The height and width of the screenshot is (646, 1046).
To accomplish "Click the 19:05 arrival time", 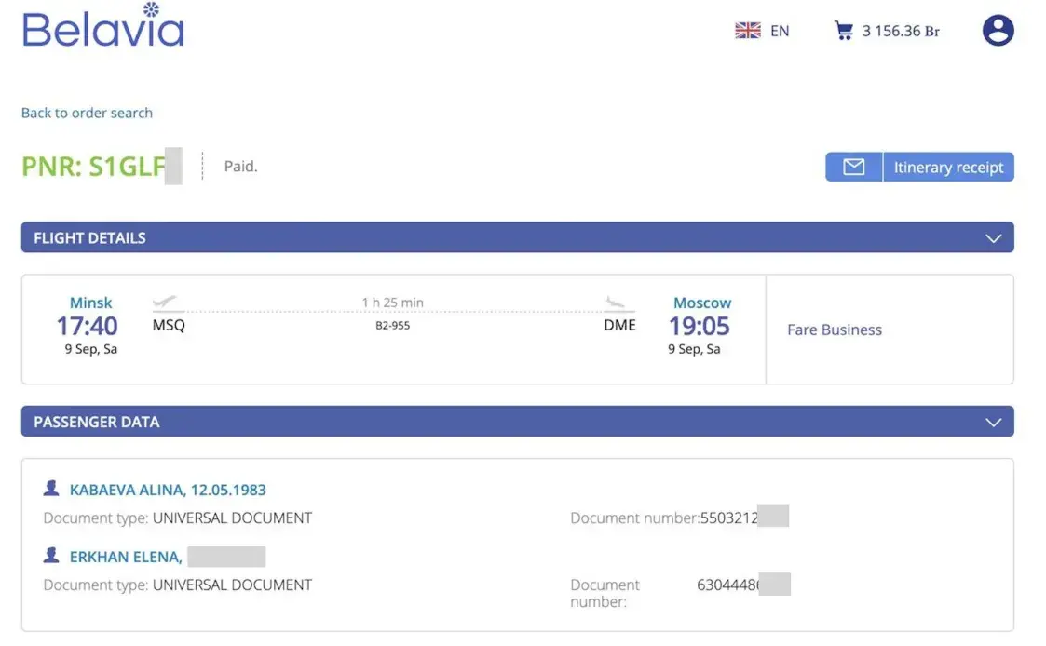I will click(700, 326).
